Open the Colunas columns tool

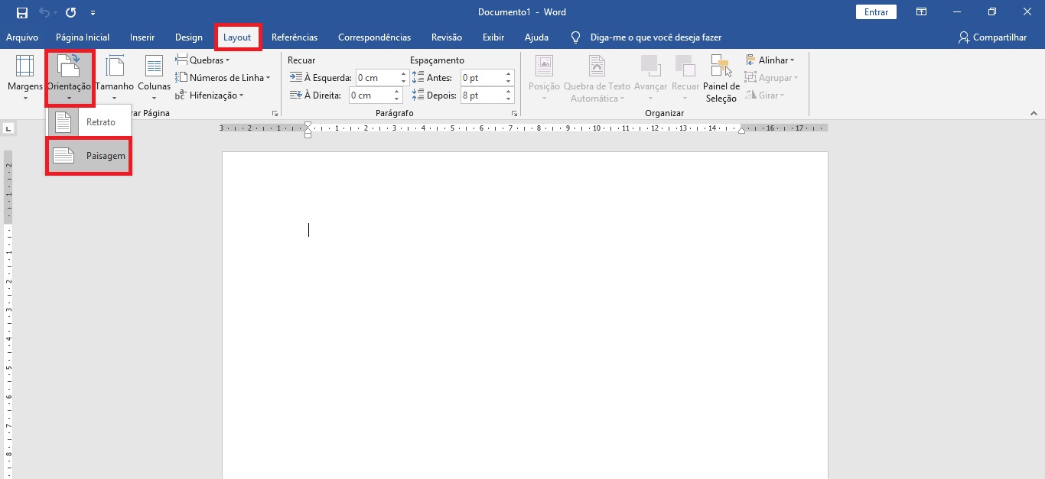tap(154, 78)
